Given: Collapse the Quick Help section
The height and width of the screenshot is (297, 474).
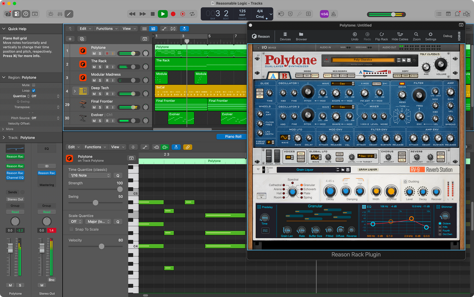Looking at the screenshot, I should (4, 29).
